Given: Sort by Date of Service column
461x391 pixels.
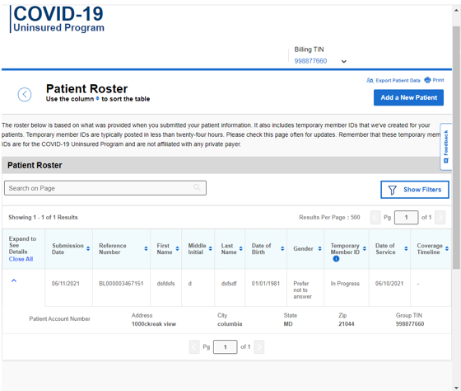Looking at the screenshot, I should pyautogui.click(x=406, y=248).
